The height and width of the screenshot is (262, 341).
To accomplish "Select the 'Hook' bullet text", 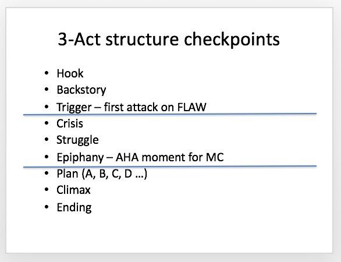I will coord(70,73).
